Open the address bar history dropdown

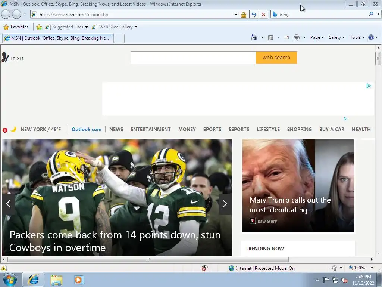click(236, 15)
